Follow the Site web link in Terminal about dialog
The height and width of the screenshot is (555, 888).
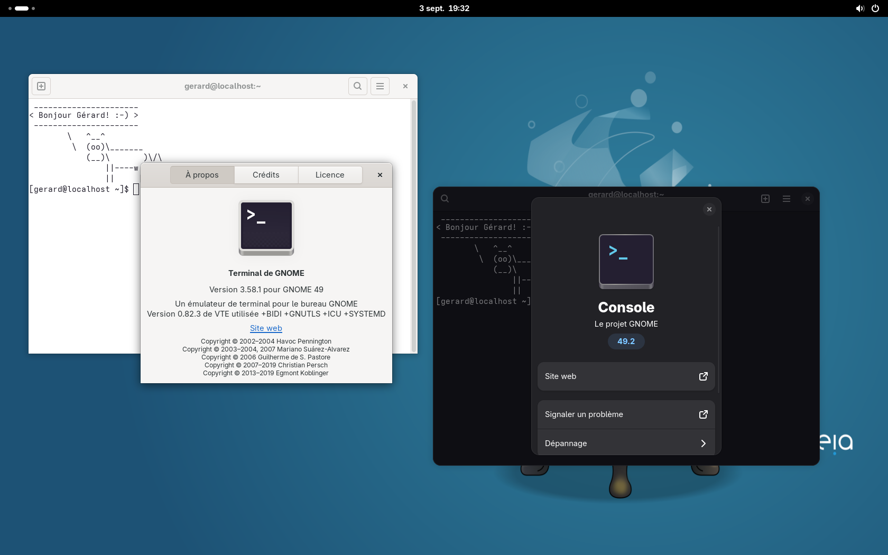(x=266, y=328)
